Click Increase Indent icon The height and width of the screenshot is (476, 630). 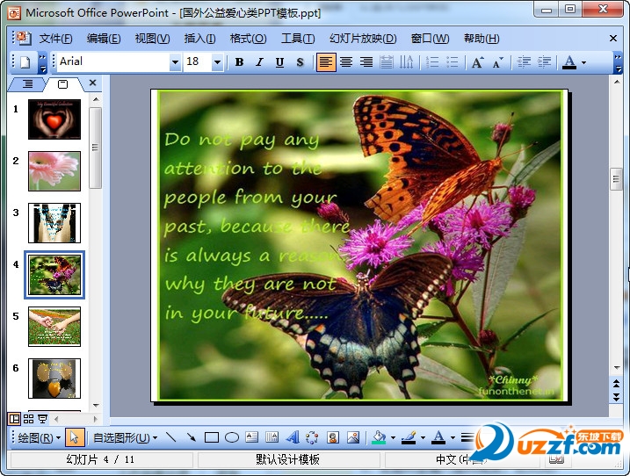point(545,62)
